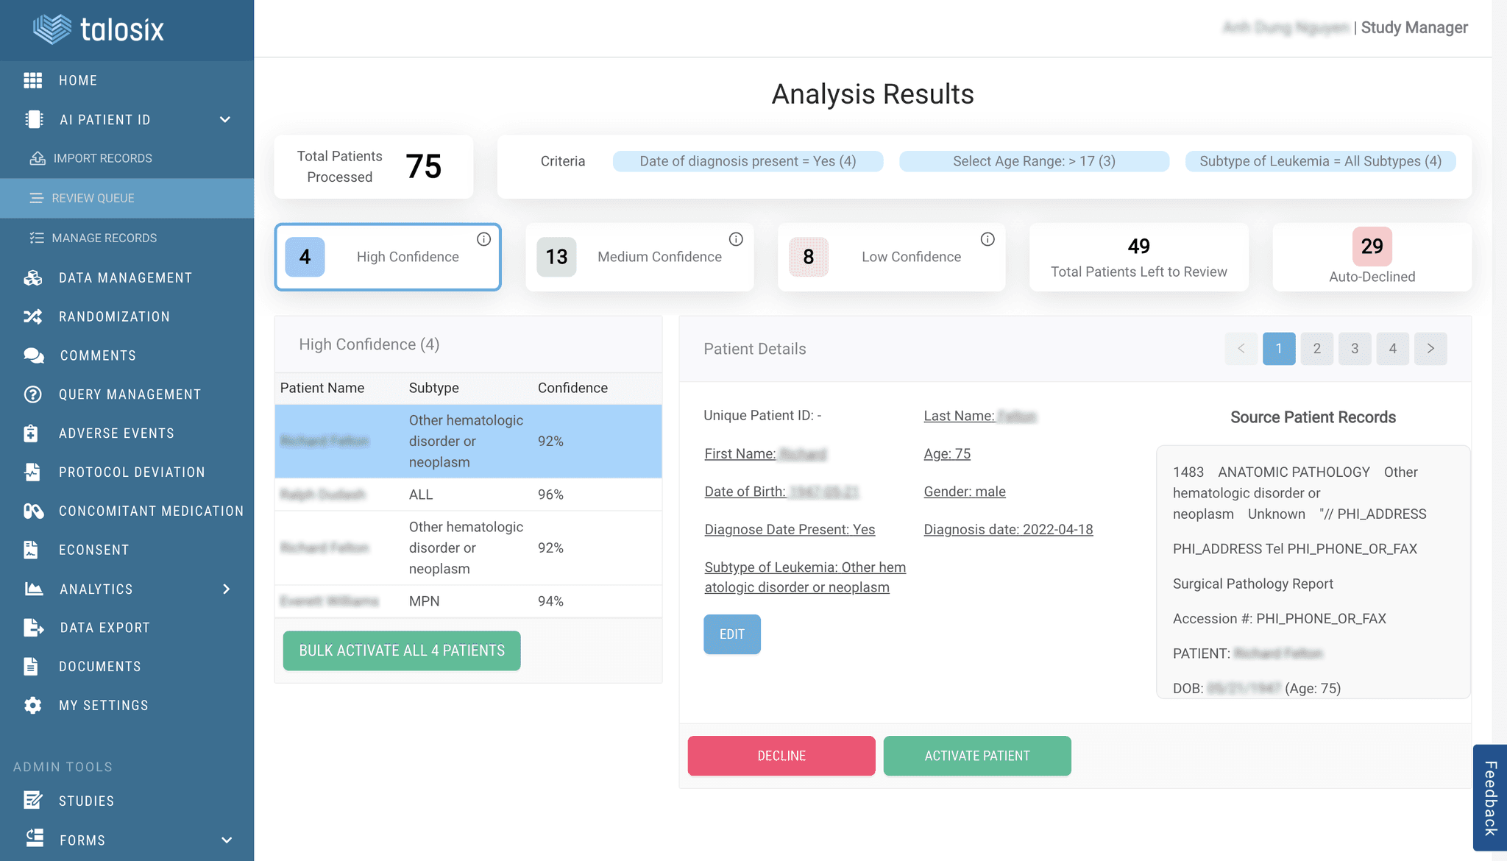The image size is (1507, 861).
Task: Click the ACTIVATE PATIENT button
Action: [x=976, y=755]
